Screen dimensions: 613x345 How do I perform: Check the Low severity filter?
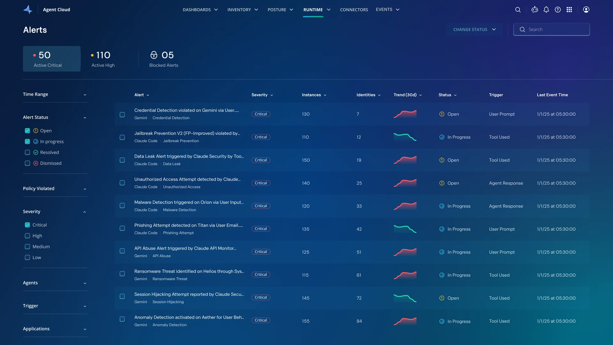pyautogui.click(x=27, y=257)
